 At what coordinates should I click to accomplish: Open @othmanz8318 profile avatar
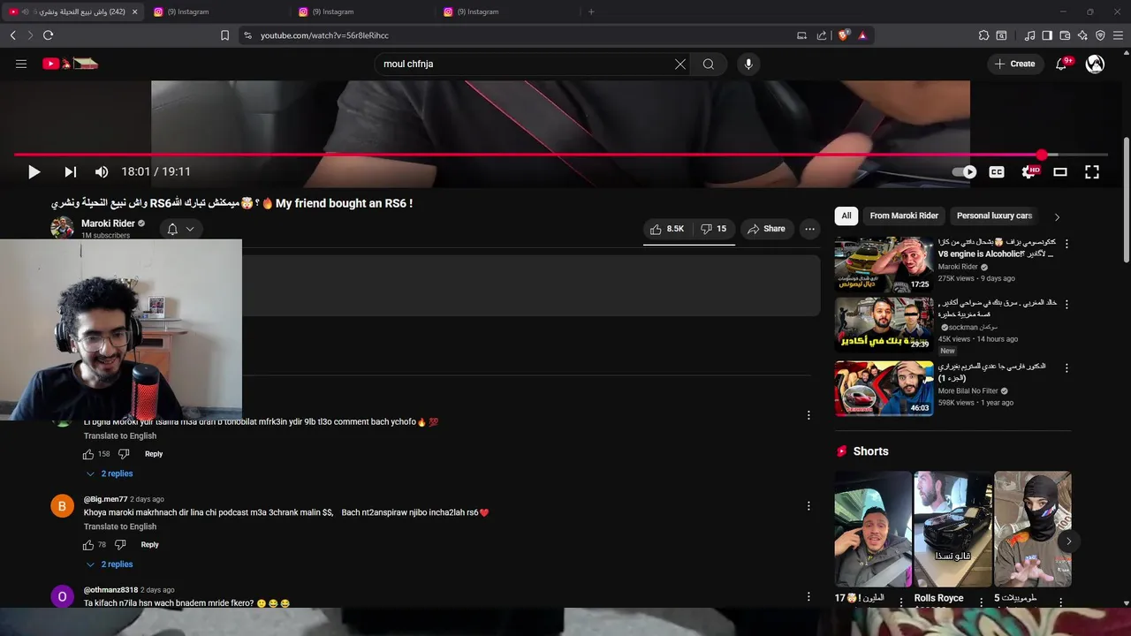point(62,596)
